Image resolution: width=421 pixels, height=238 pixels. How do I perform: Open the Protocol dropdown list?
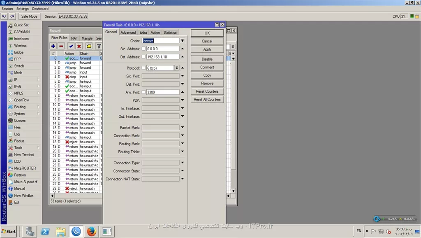coord(177,68)
